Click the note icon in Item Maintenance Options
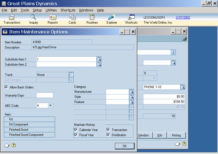The image size is (218, 154). pos(7,146)
